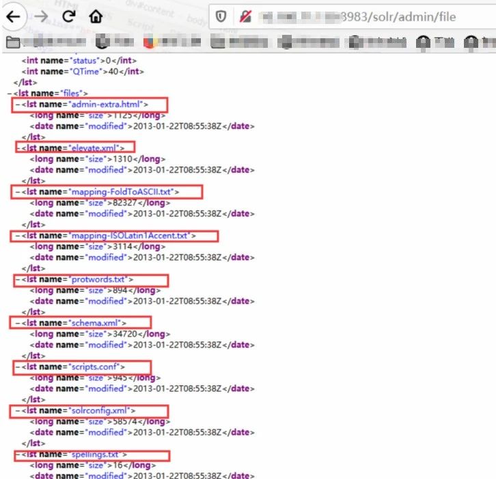Fold the spellings.txt node
Image resolution: width=496 pixels, height=479 pixels.
point(16,454)
